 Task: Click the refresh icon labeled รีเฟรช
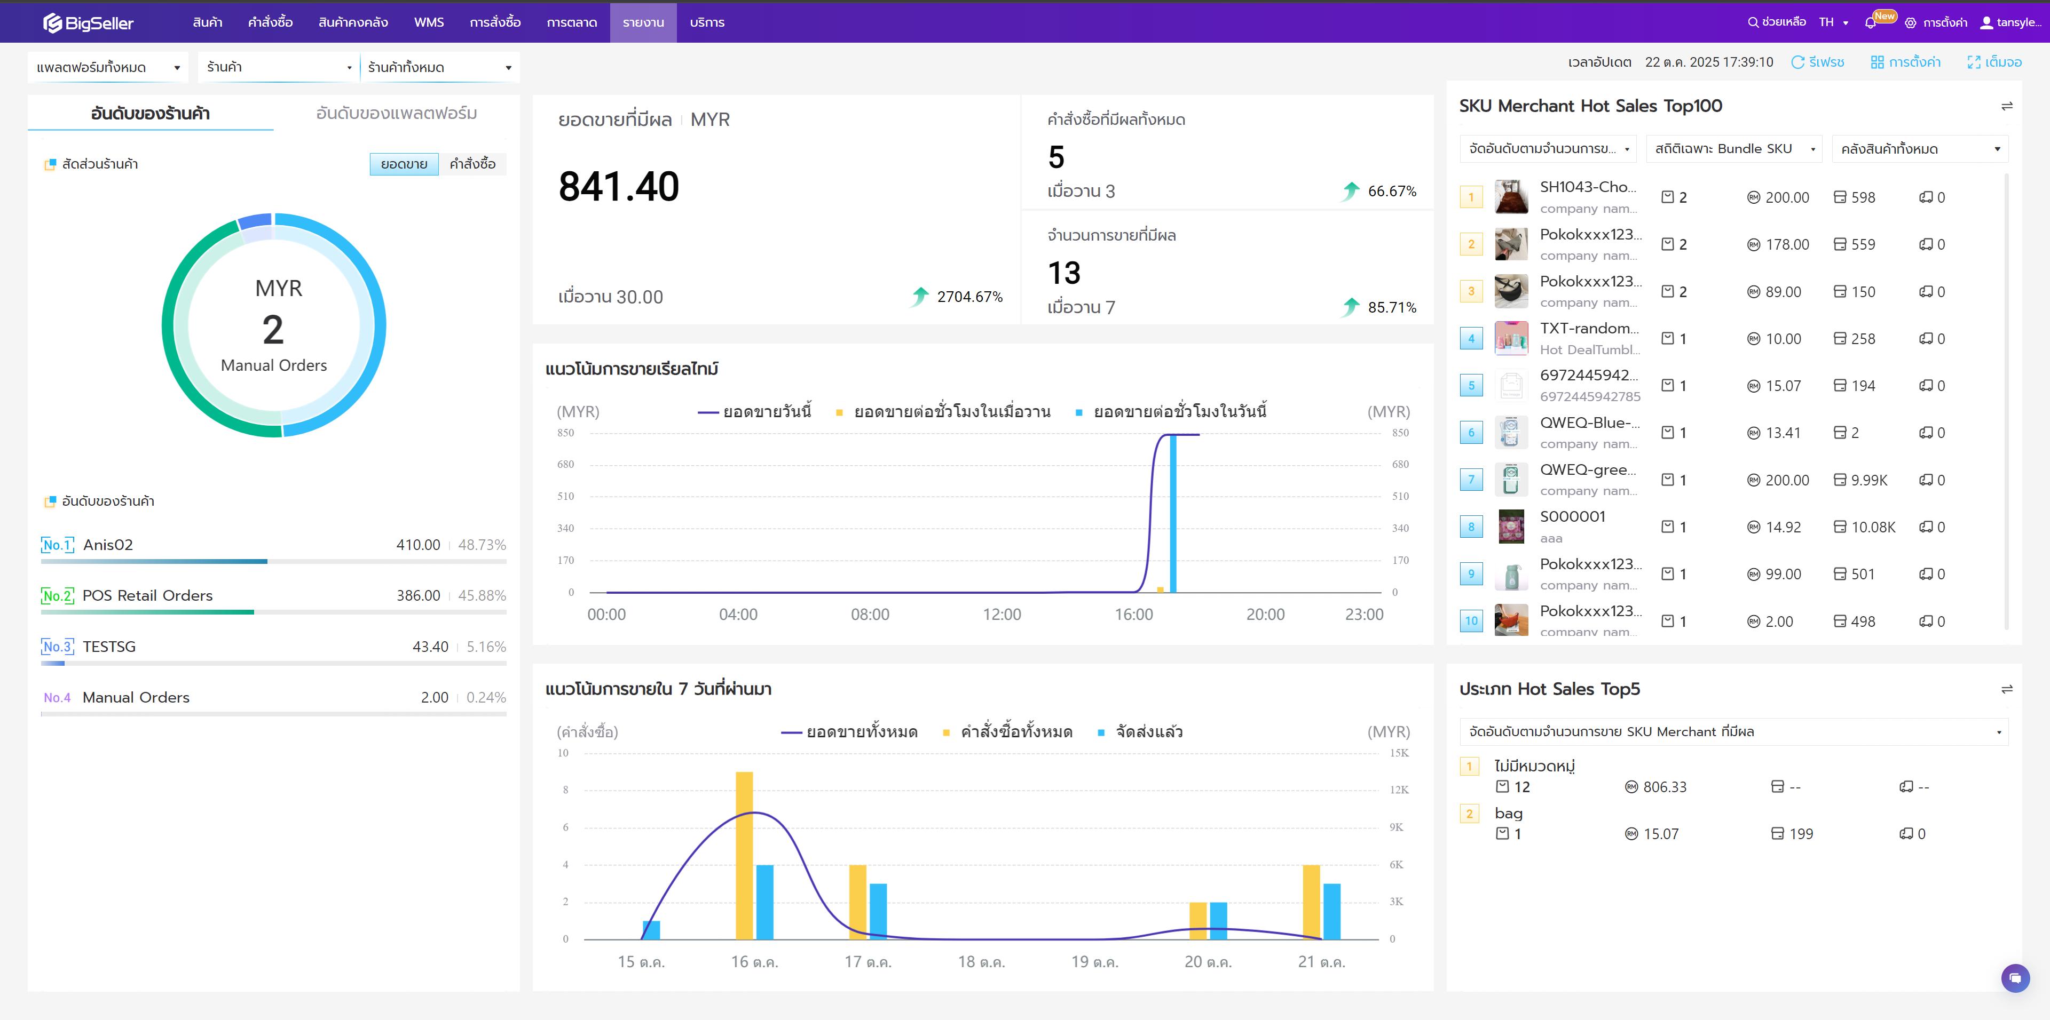(x=1797, y=62)
